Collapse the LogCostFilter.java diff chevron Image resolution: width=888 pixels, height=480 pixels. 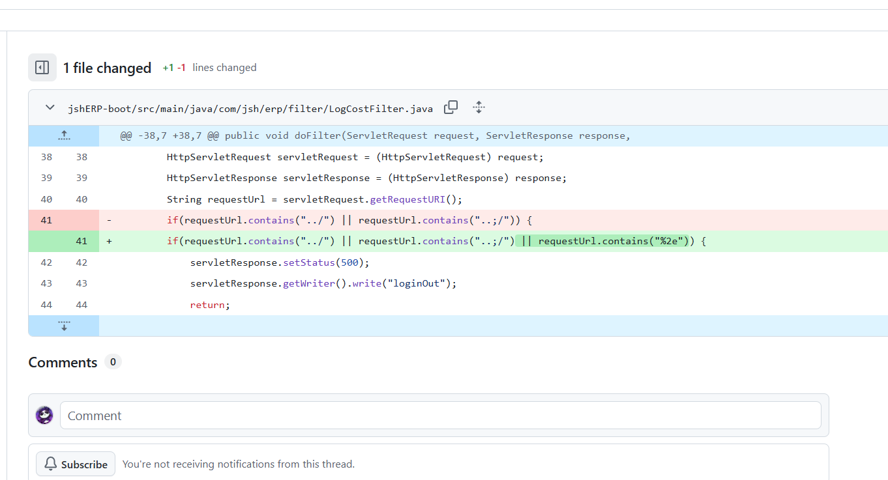tap(50, 107)
